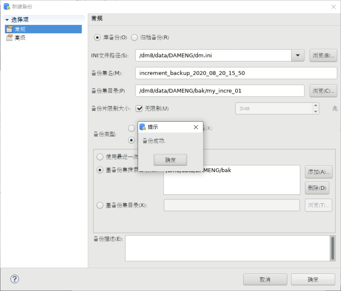
Task: Select the 库备份(O) radio button
Action: click(x=97, y=37)
